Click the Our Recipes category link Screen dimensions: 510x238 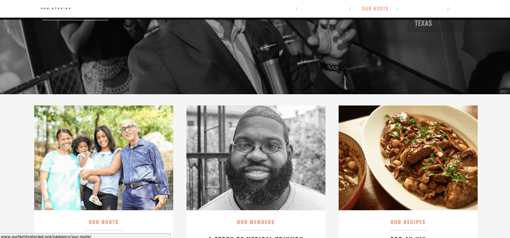point(408,222)
